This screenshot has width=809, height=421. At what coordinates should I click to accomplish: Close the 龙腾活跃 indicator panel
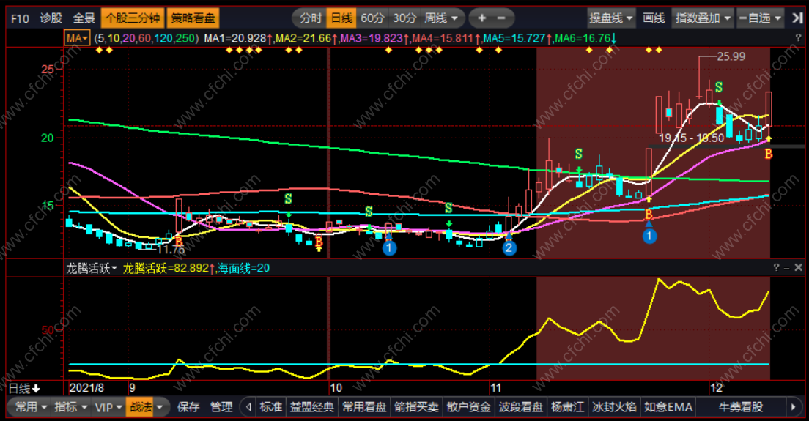point(798,267)
